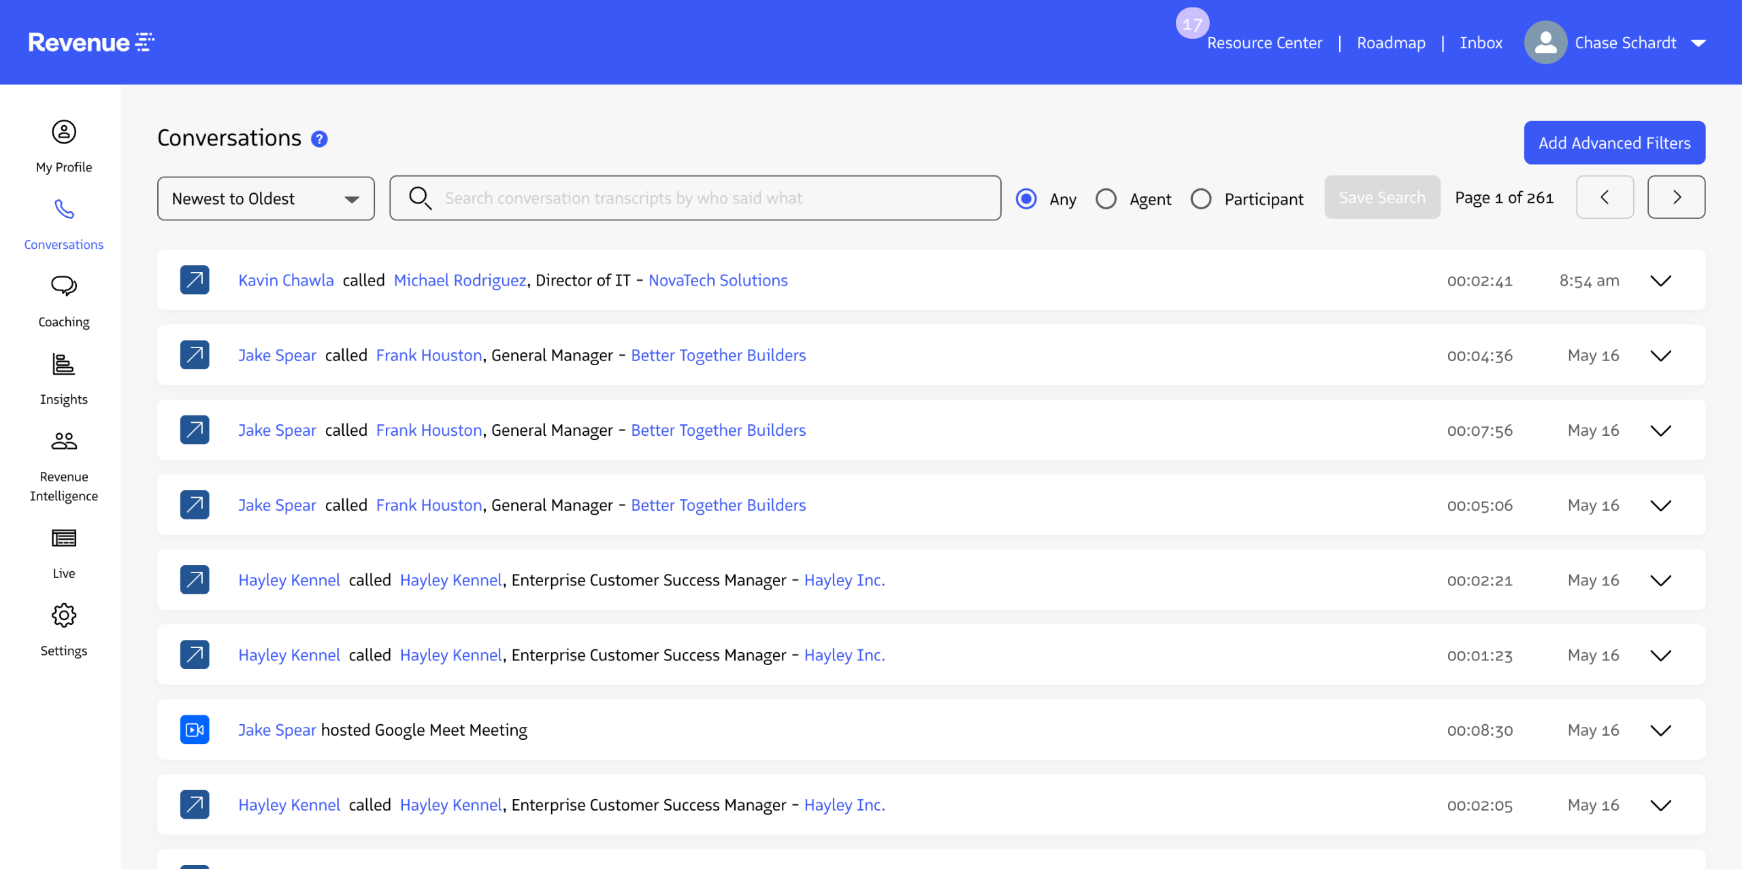Open the NovaTech Solutions company link

click(x=718, y=280)
